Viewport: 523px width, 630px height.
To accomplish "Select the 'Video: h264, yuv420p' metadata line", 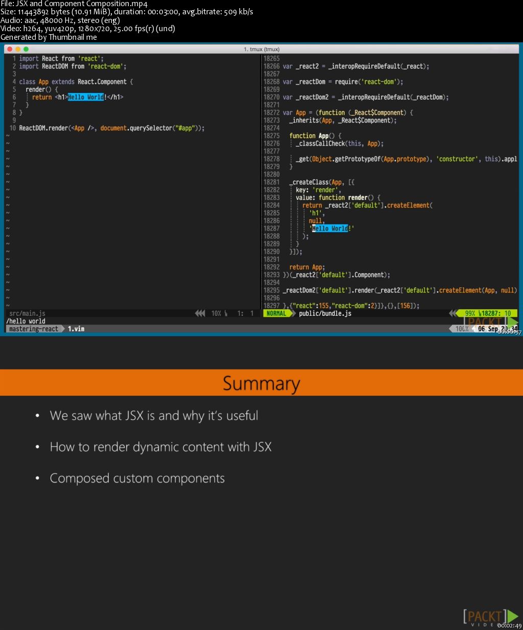I will tap(88, 29).
